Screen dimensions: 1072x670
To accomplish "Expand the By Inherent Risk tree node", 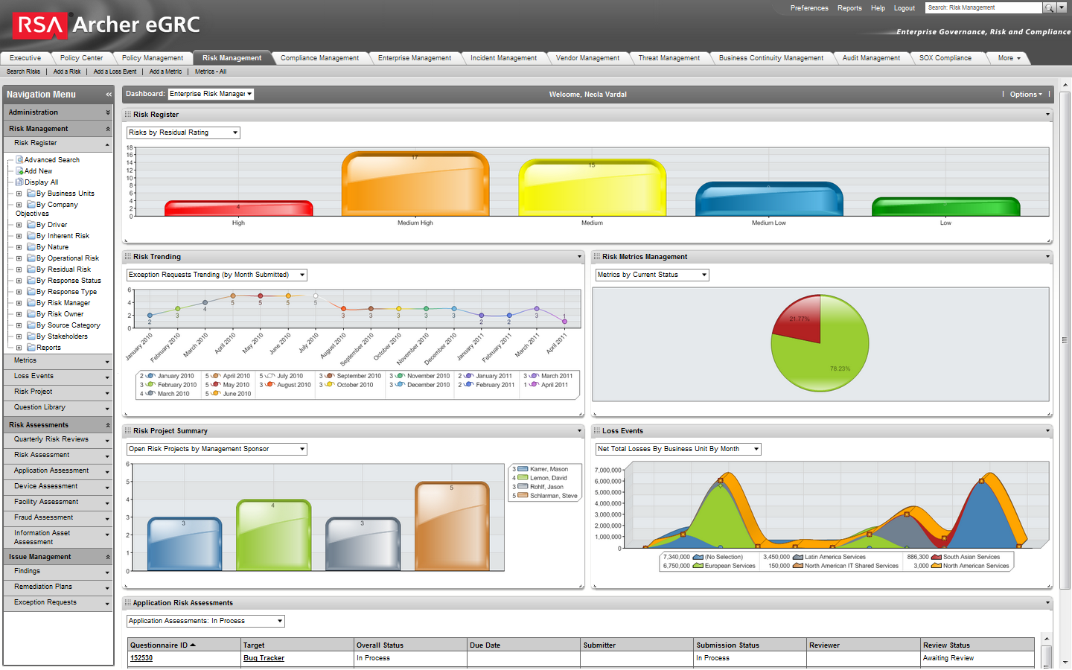I will [x=19, y=236].
